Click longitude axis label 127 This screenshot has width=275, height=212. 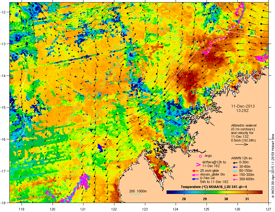coord(268,209)
